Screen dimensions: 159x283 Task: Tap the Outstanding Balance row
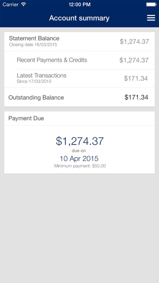tap(79, 97)
